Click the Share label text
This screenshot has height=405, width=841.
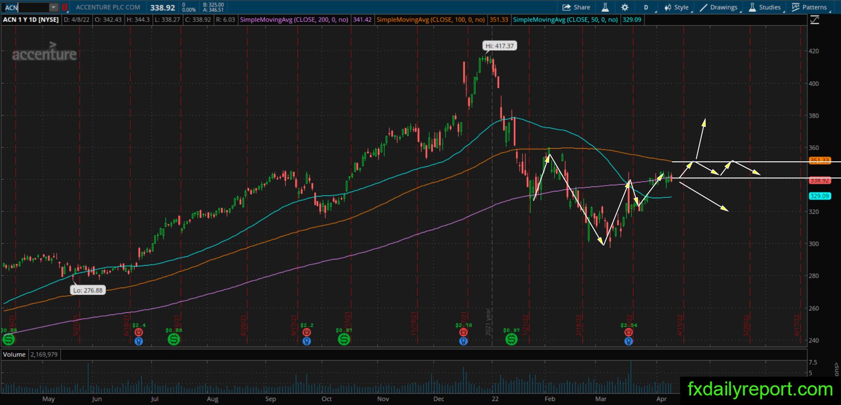(x=582, y=7)
